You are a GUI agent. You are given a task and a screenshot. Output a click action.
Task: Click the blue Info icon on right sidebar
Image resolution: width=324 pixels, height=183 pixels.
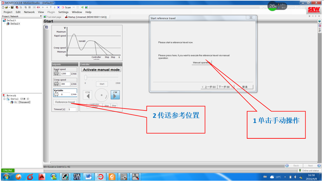pos(319,21)
